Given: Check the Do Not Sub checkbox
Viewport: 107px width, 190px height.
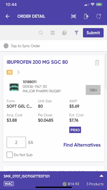Looking at the screenshot, I should coord(10,155).
